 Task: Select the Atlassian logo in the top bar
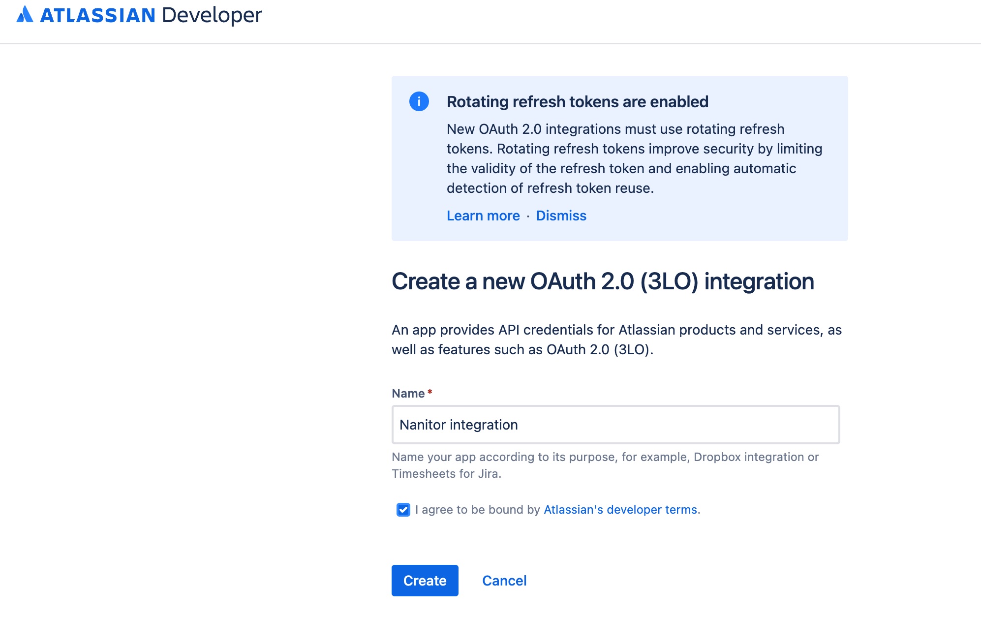[24, 15]
